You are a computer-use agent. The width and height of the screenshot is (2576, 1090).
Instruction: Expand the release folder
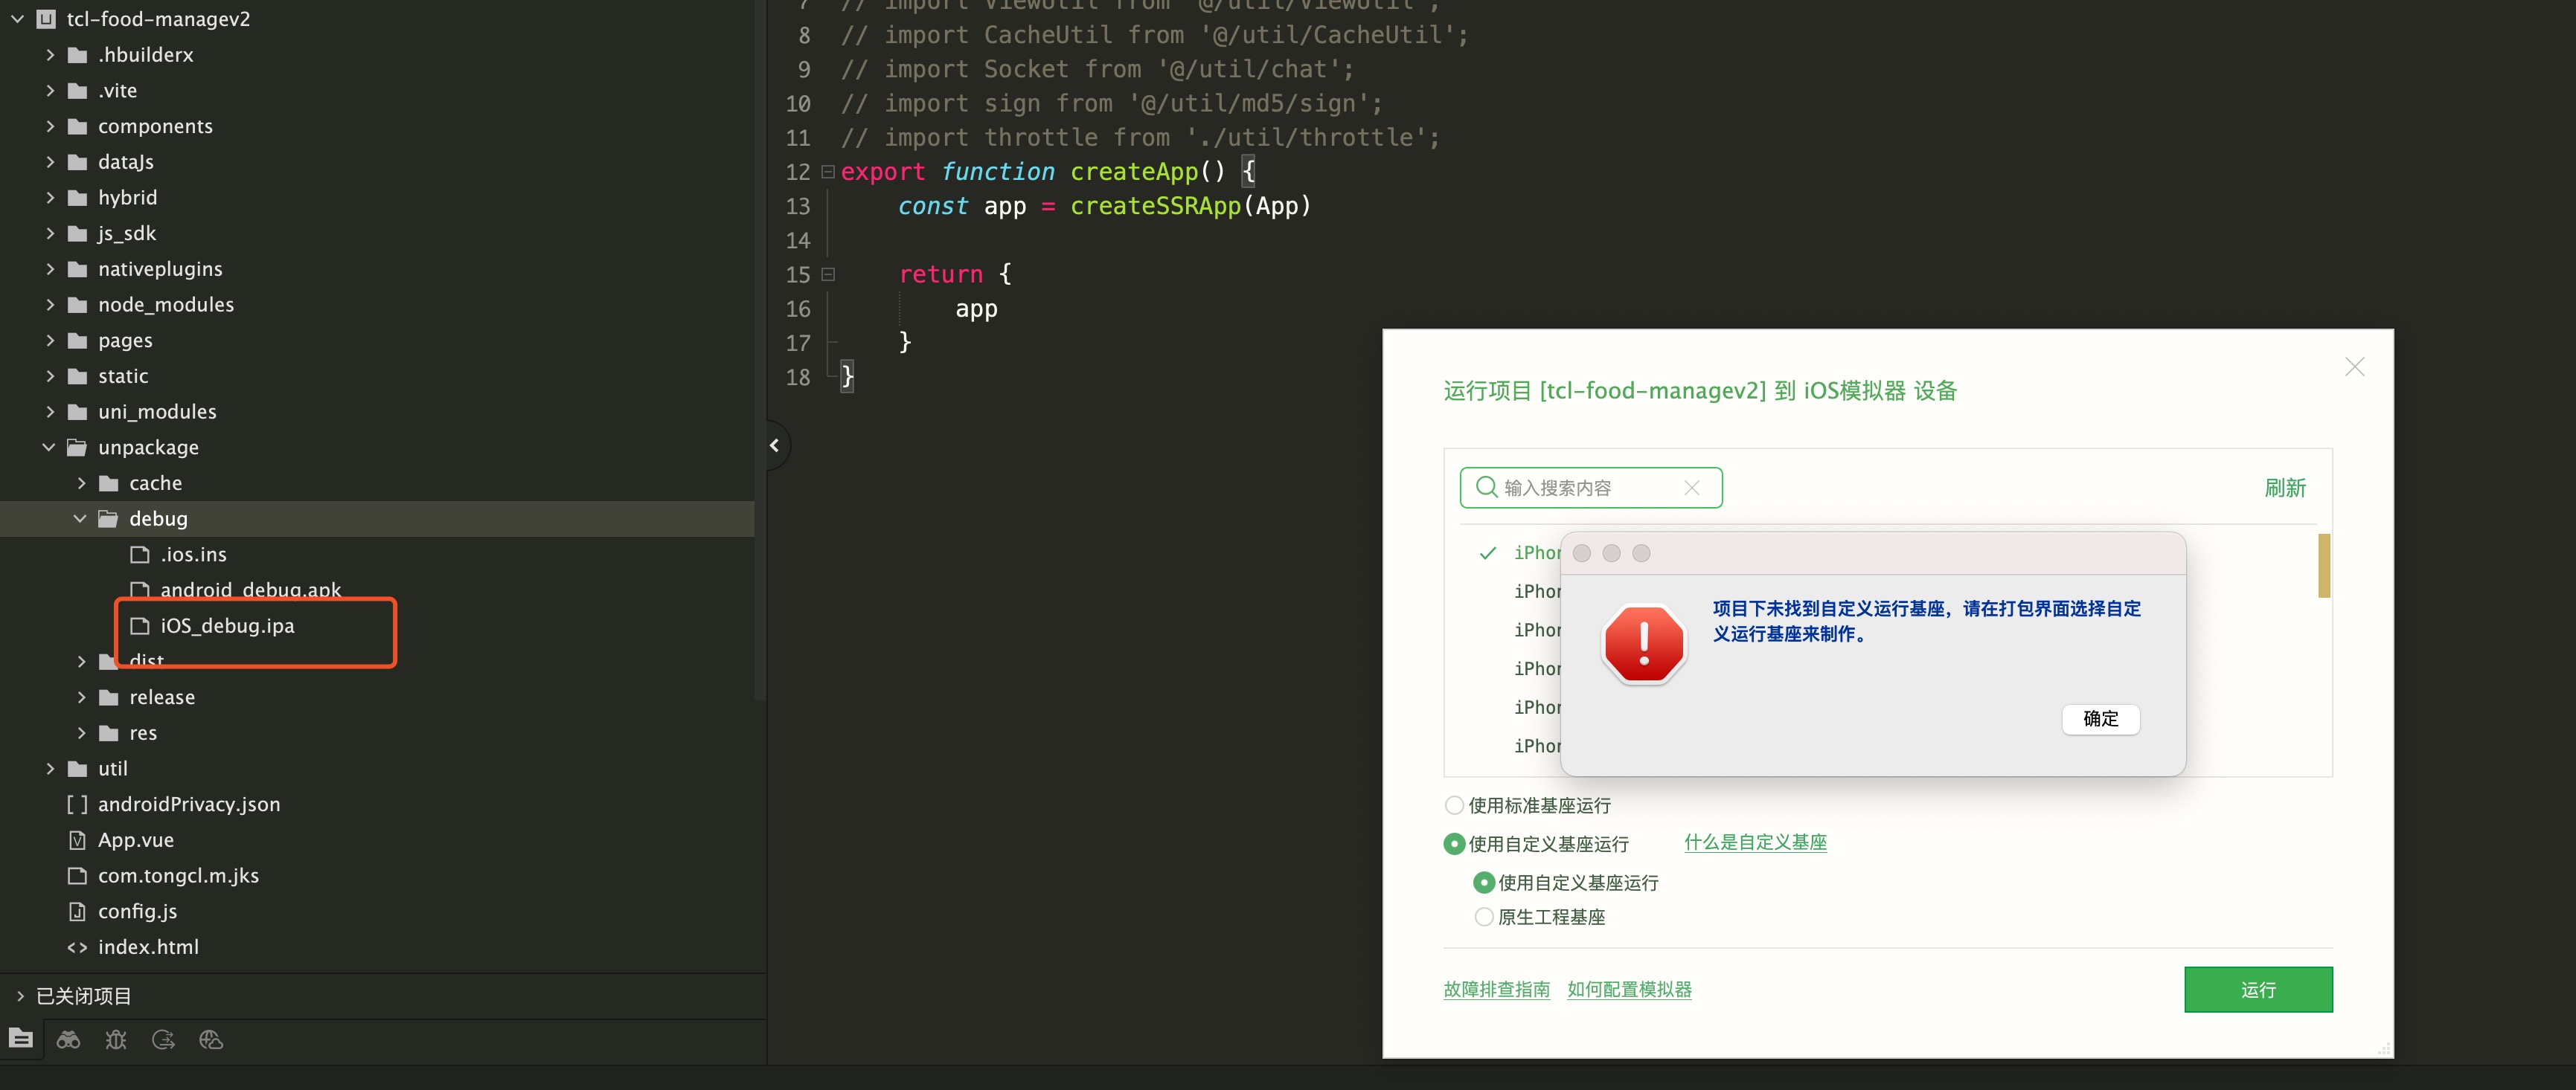click(x=82, y=697)
